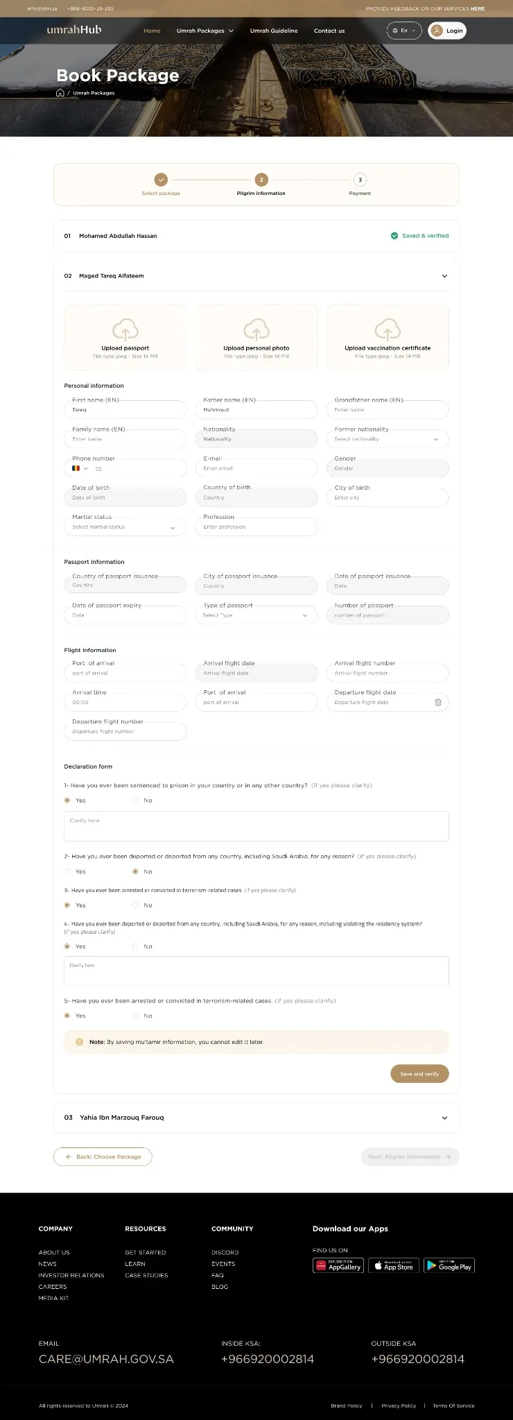
Task: Click the home breadcrumb icon
Action: (60, 93)
